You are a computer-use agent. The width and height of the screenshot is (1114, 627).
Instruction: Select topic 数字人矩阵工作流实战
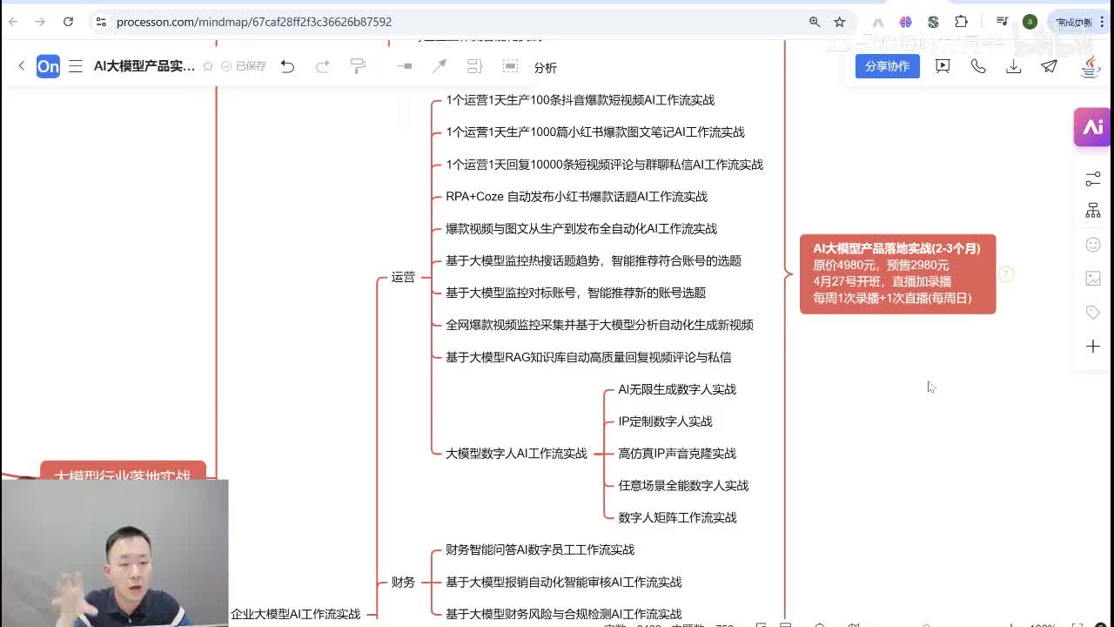[677, 518]
